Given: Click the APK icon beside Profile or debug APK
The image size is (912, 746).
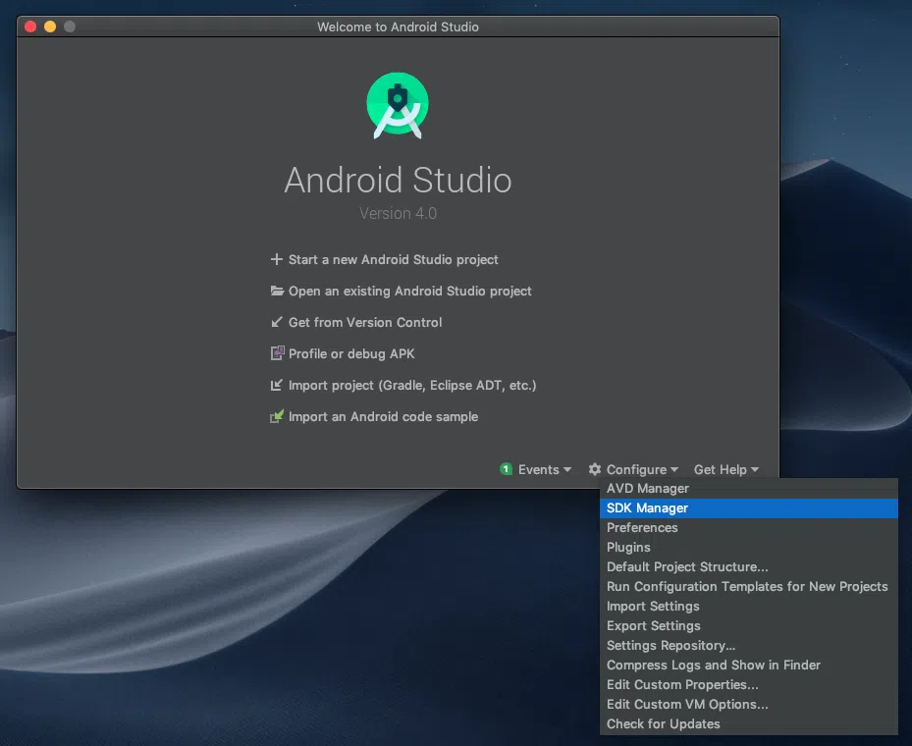Looking at the screenshot, I should [278, 353].
